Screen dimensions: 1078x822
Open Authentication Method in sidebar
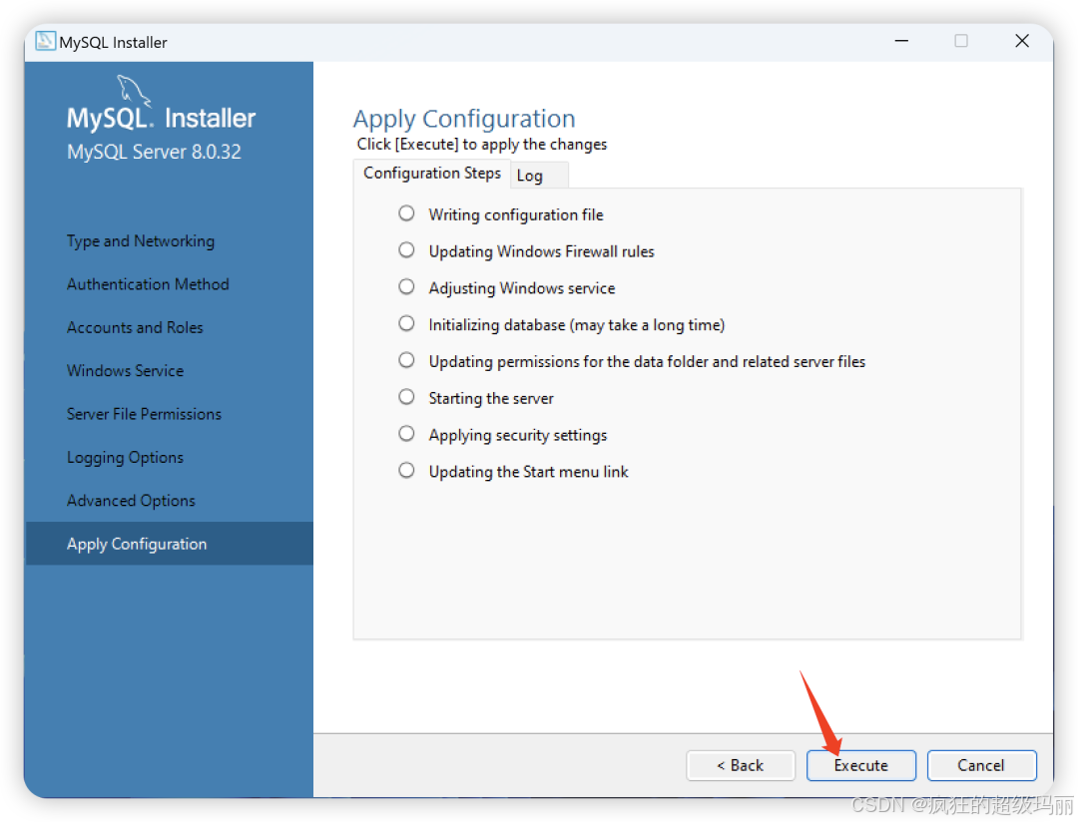(148, 284)
